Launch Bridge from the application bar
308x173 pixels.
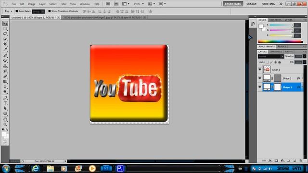pyautogui.click(x=108, y=3)
